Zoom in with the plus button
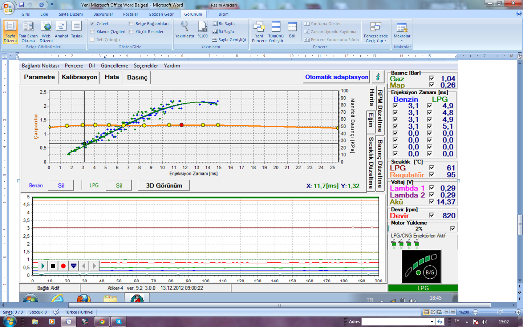The height and width of the screenshot is (327, 523). (518, 312)
